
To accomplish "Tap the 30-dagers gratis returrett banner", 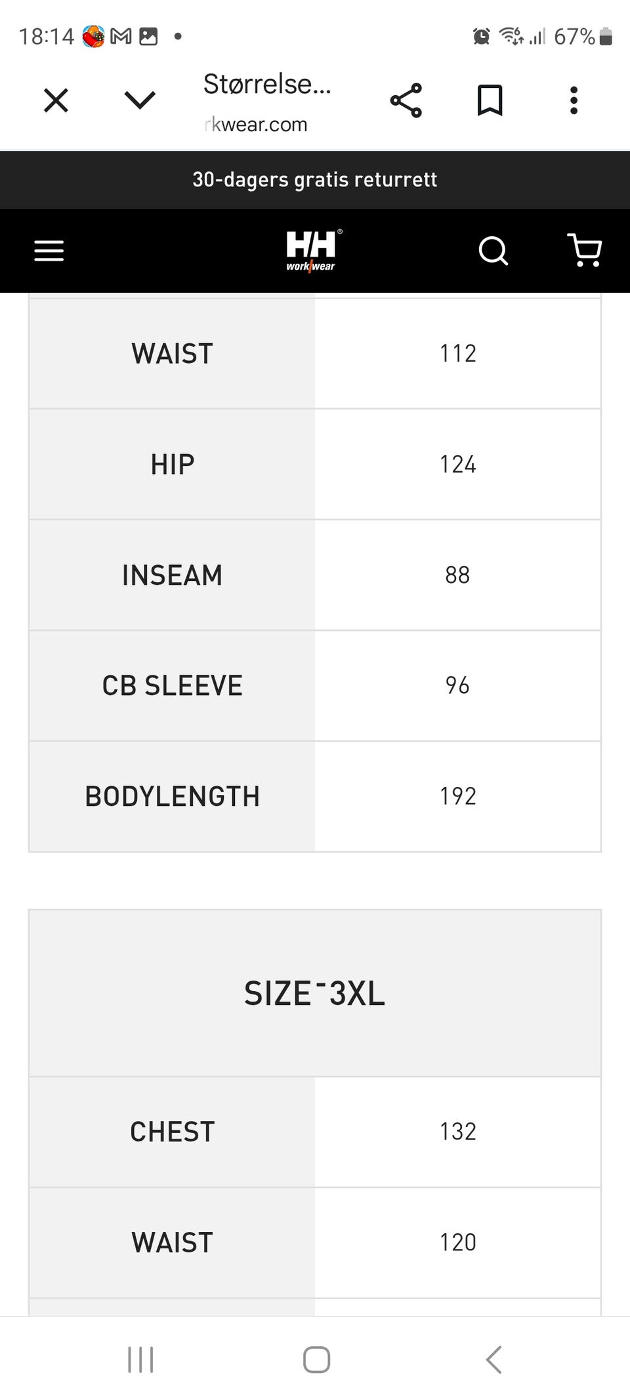I will click(315, 180).
